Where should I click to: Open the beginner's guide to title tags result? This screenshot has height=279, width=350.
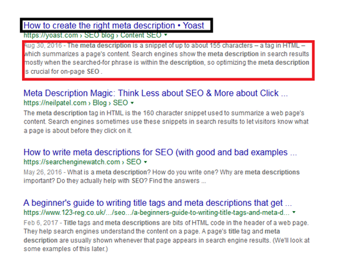157,203
